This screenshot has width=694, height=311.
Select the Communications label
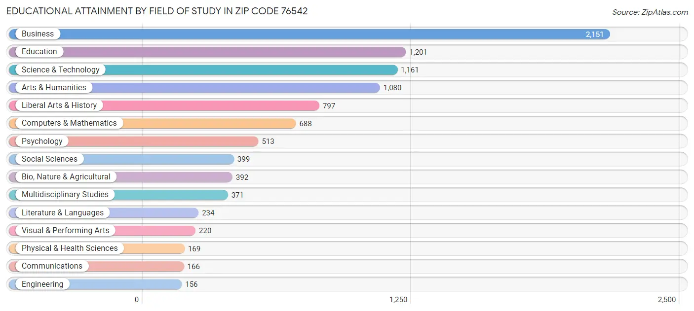pyautogui.click(x=52, y=266)
